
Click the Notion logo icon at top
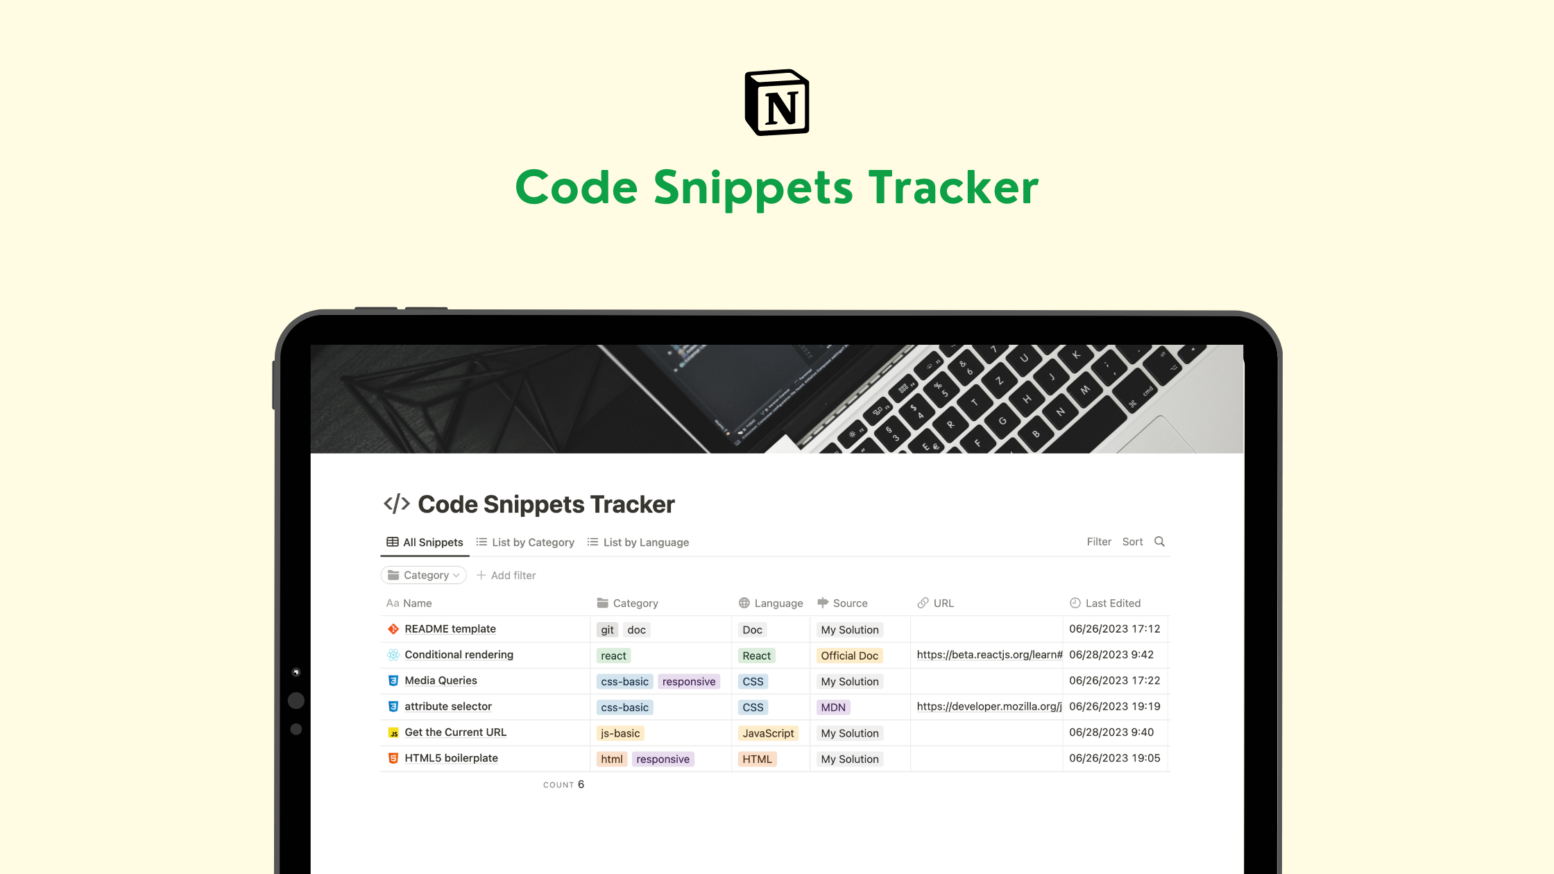[x=776, y=103]
